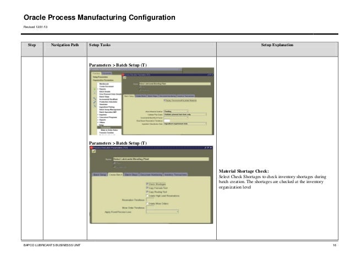Click the toolbar icon in the upper Process Execution Parameters window
Viewport: 351px width, 271px height.
tap(125, 78)
